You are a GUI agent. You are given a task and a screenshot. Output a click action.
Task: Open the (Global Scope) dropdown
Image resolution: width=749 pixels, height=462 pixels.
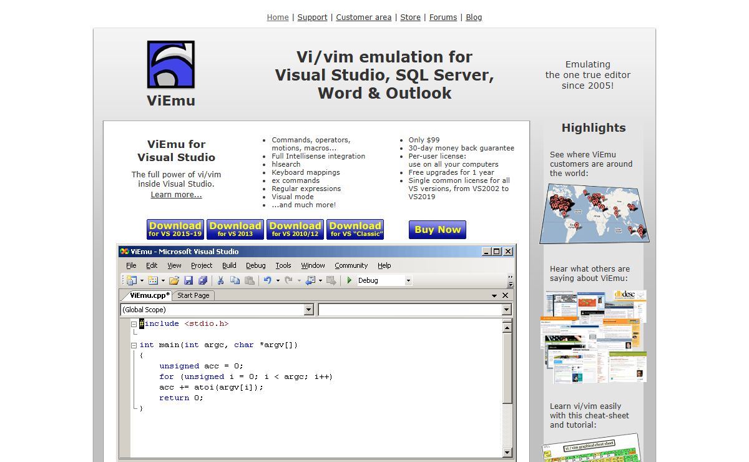(308, 310)
